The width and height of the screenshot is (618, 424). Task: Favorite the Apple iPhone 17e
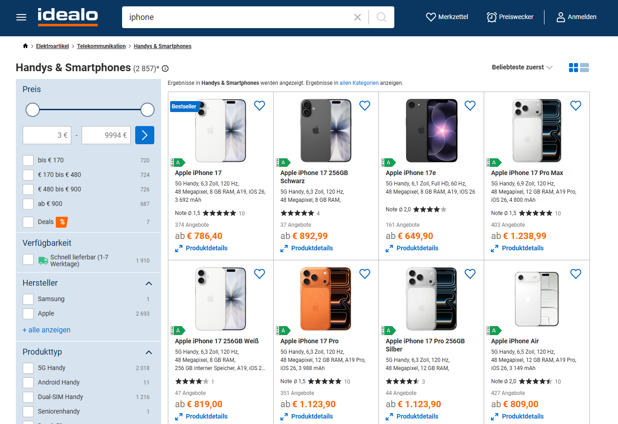click(470, 106)
